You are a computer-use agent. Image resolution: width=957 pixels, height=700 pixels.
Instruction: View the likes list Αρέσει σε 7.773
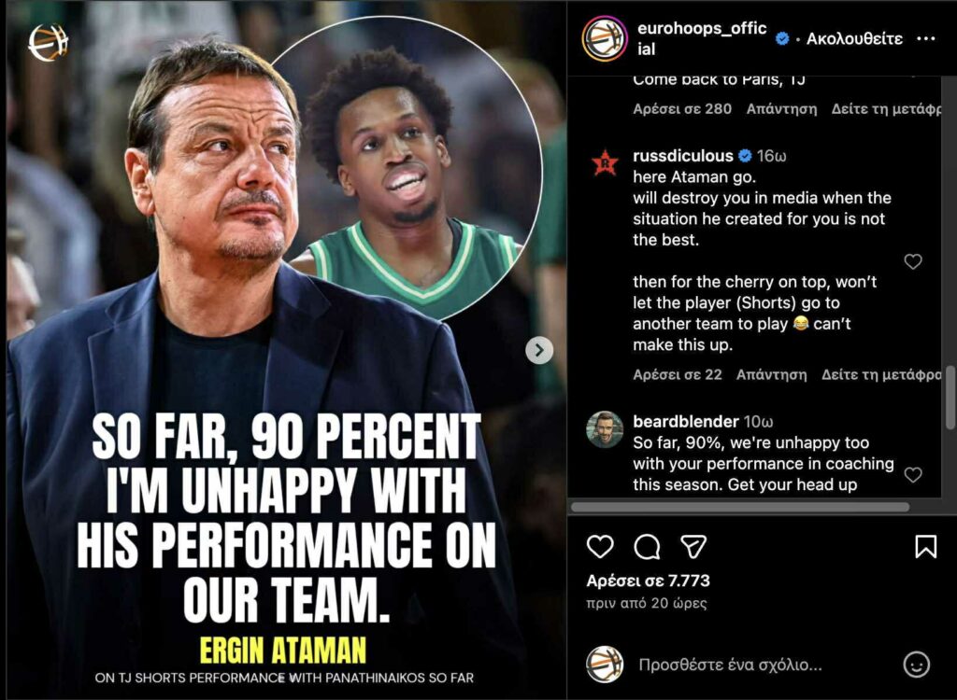pos(648,581)
